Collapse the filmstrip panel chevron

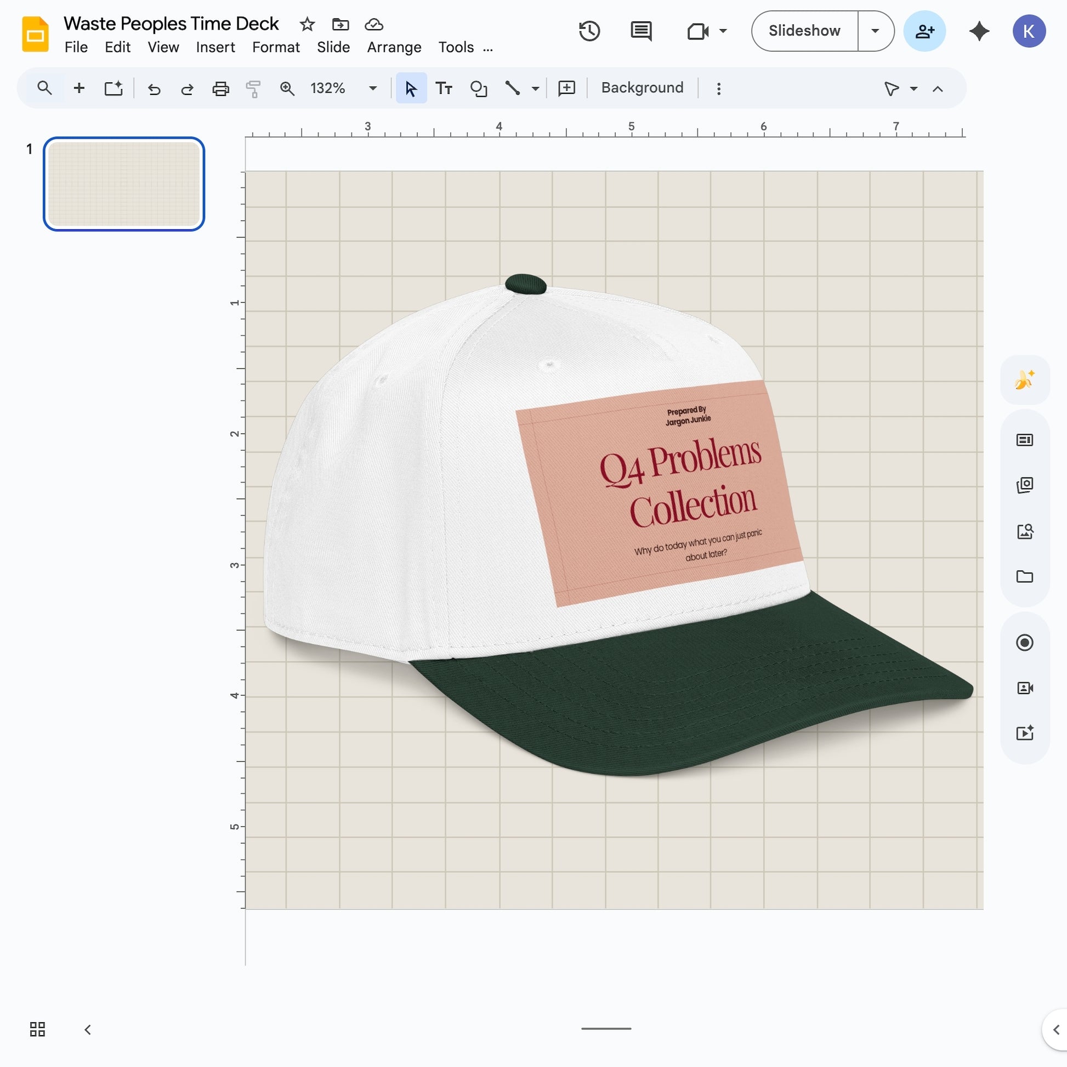tap(87, 1030)
